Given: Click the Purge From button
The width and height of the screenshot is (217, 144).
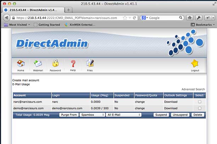Looking at the screenshot, I should tap(69, 115).
